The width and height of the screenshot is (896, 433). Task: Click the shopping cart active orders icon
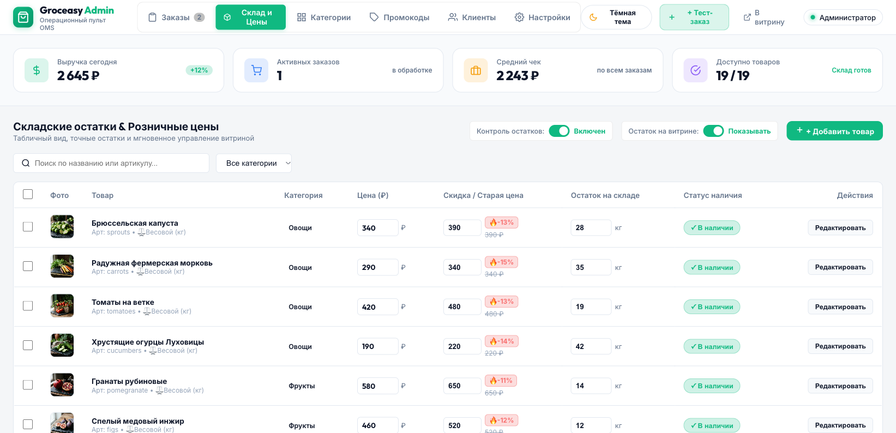256,70
